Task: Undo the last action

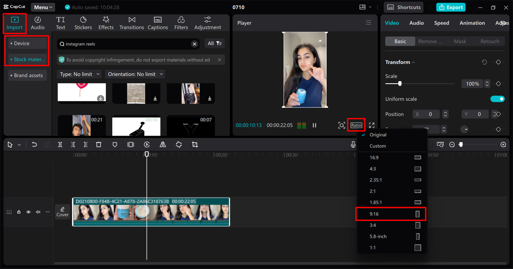Action: 34,145
